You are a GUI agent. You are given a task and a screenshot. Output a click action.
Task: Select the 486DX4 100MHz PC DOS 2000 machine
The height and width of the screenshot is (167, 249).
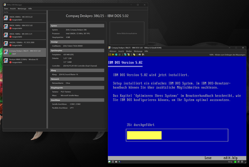pyautogui.click(x=25, y=44)
